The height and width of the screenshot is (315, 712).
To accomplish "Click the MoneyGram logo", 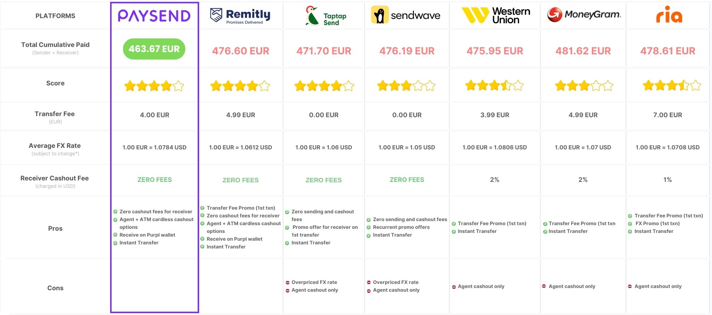I will click(584, 15).
